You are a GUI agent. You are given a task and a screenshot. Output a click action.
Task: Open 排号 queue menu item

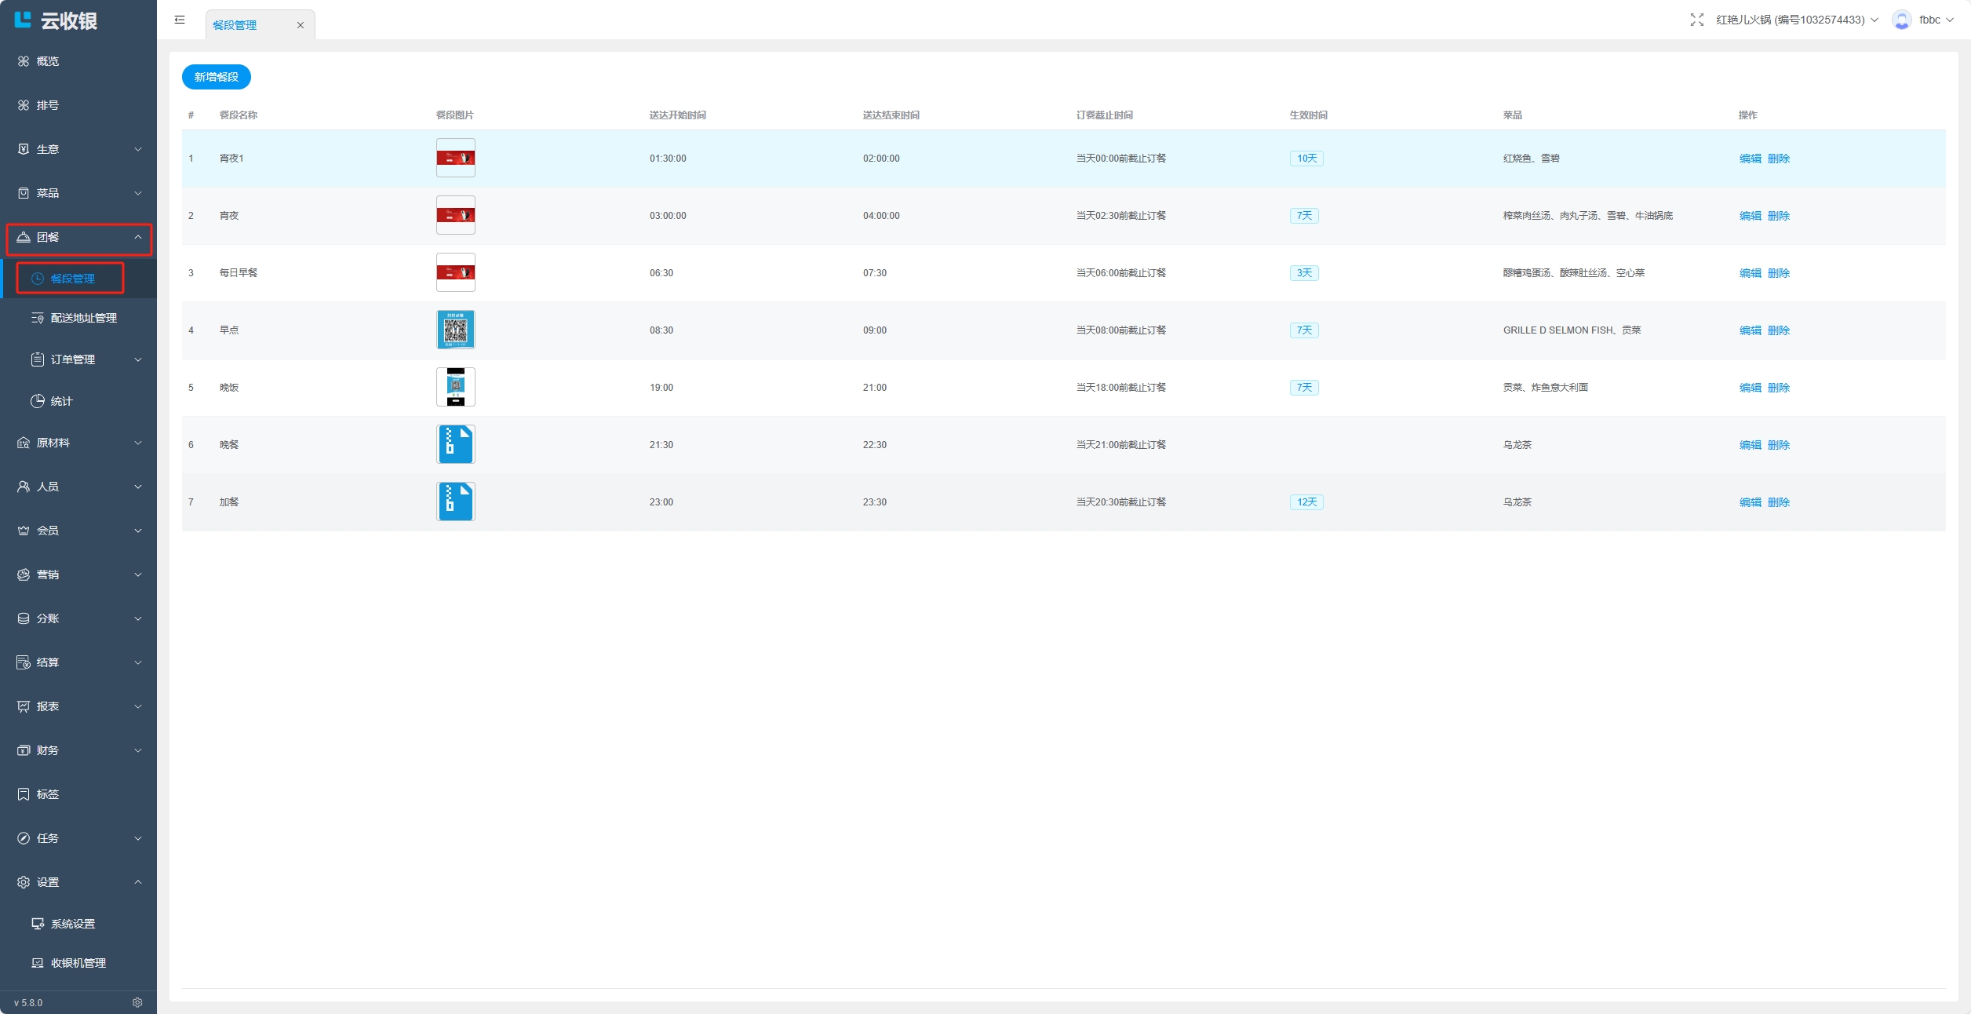(x=47, y=105)
